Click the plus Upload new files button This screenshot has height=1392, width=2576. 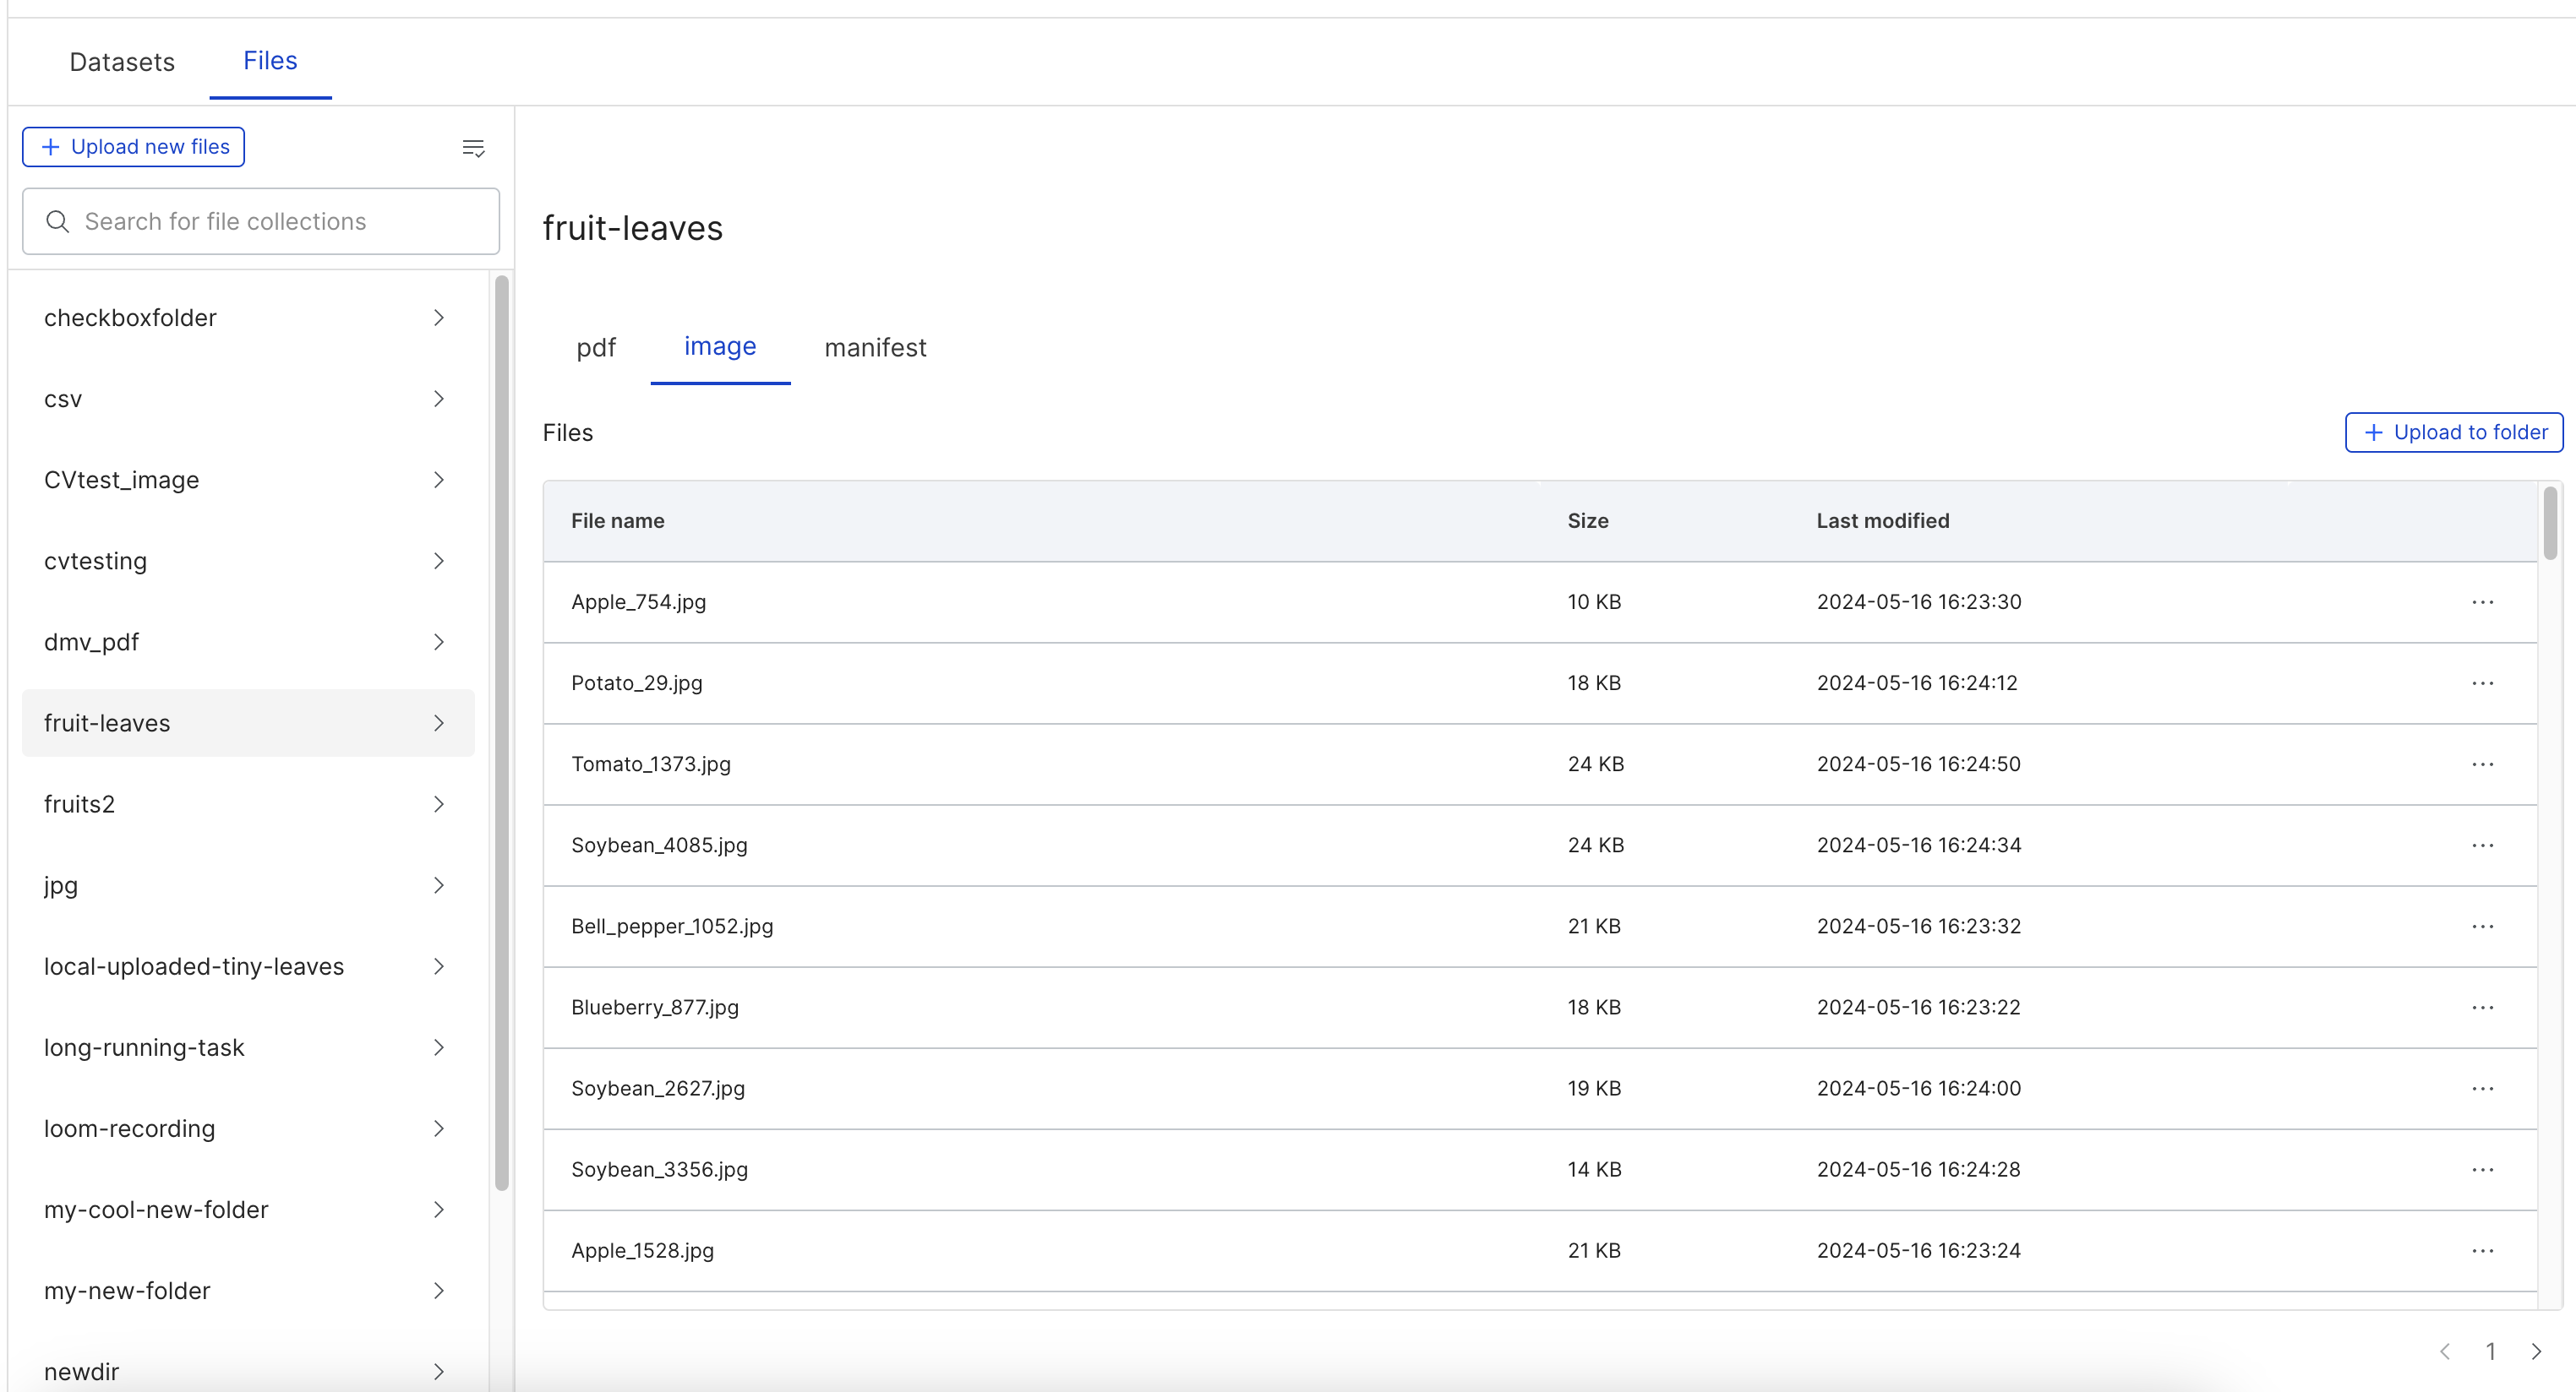click(134, 146)
